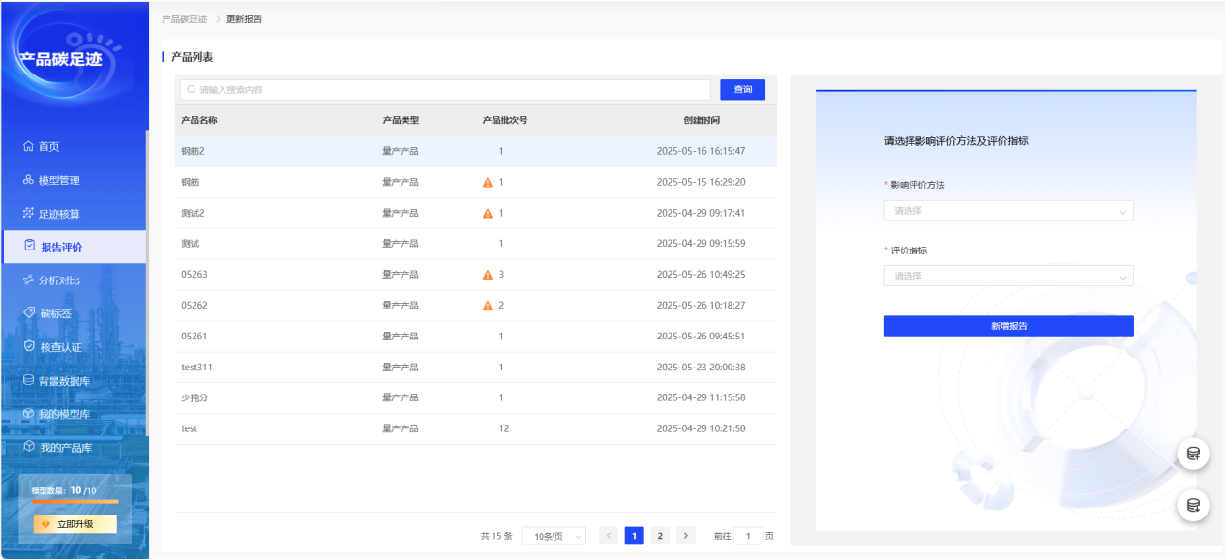The width and height of the screenshot is (1225, 559).
Task: Click the 新增报告 button
Action: click(1008, 326)
